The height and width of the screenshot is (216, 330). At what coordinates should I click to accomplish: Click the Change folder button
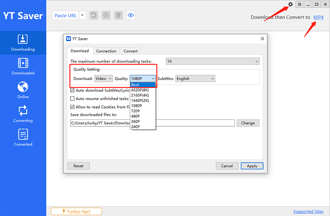tap(248, 123)
